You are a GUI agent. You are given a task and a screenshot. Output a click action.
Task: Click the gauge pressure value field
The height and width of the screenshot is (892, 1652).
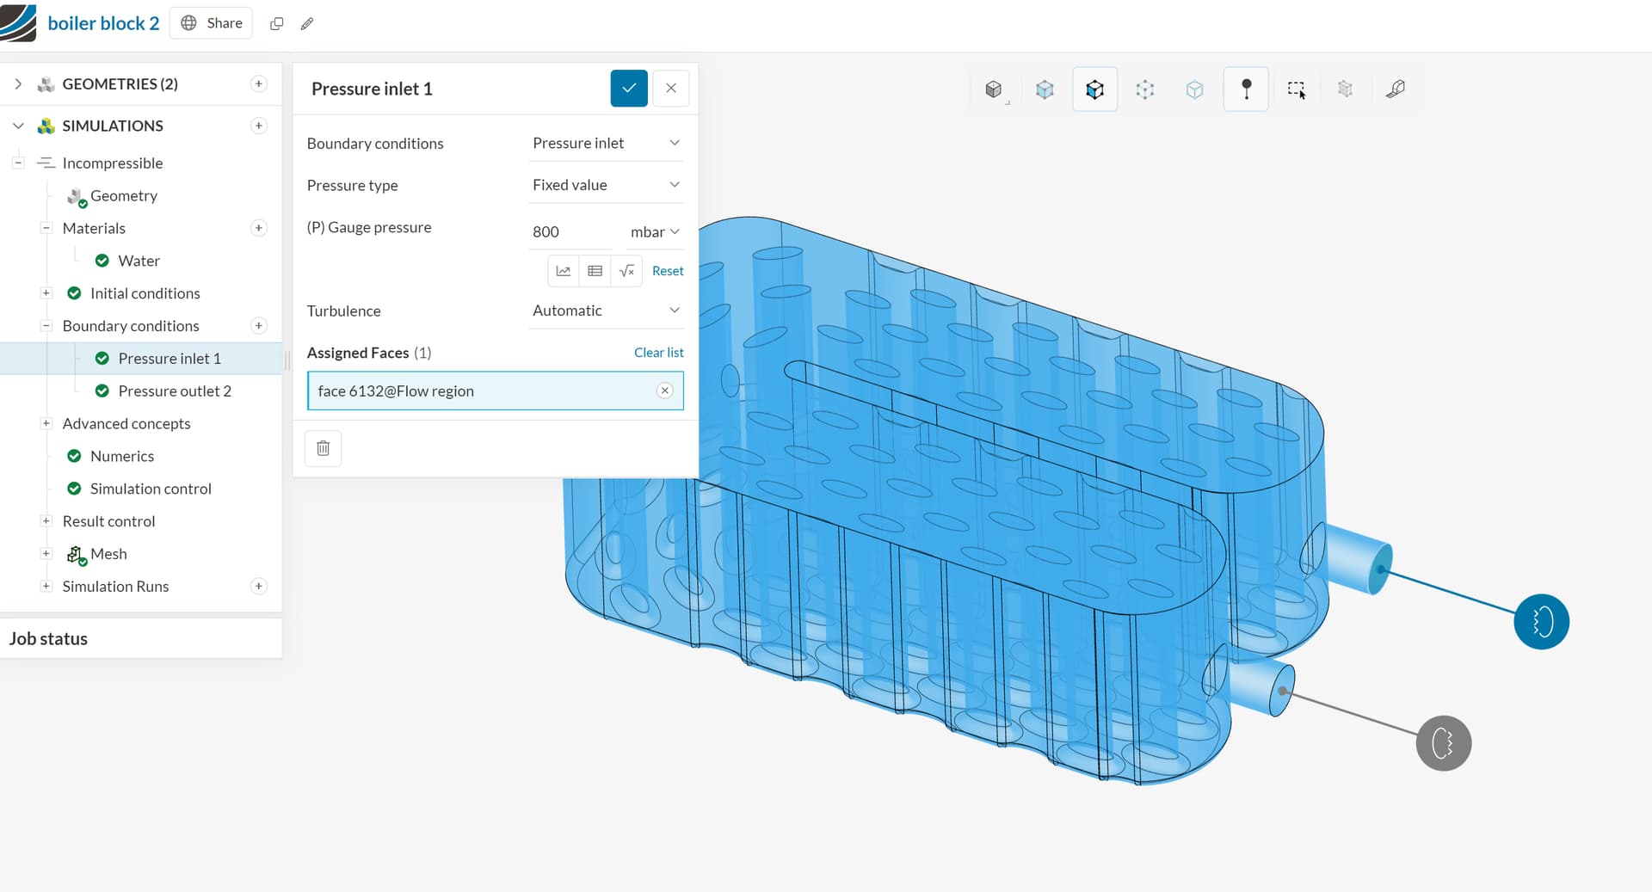tap(570, 232)
